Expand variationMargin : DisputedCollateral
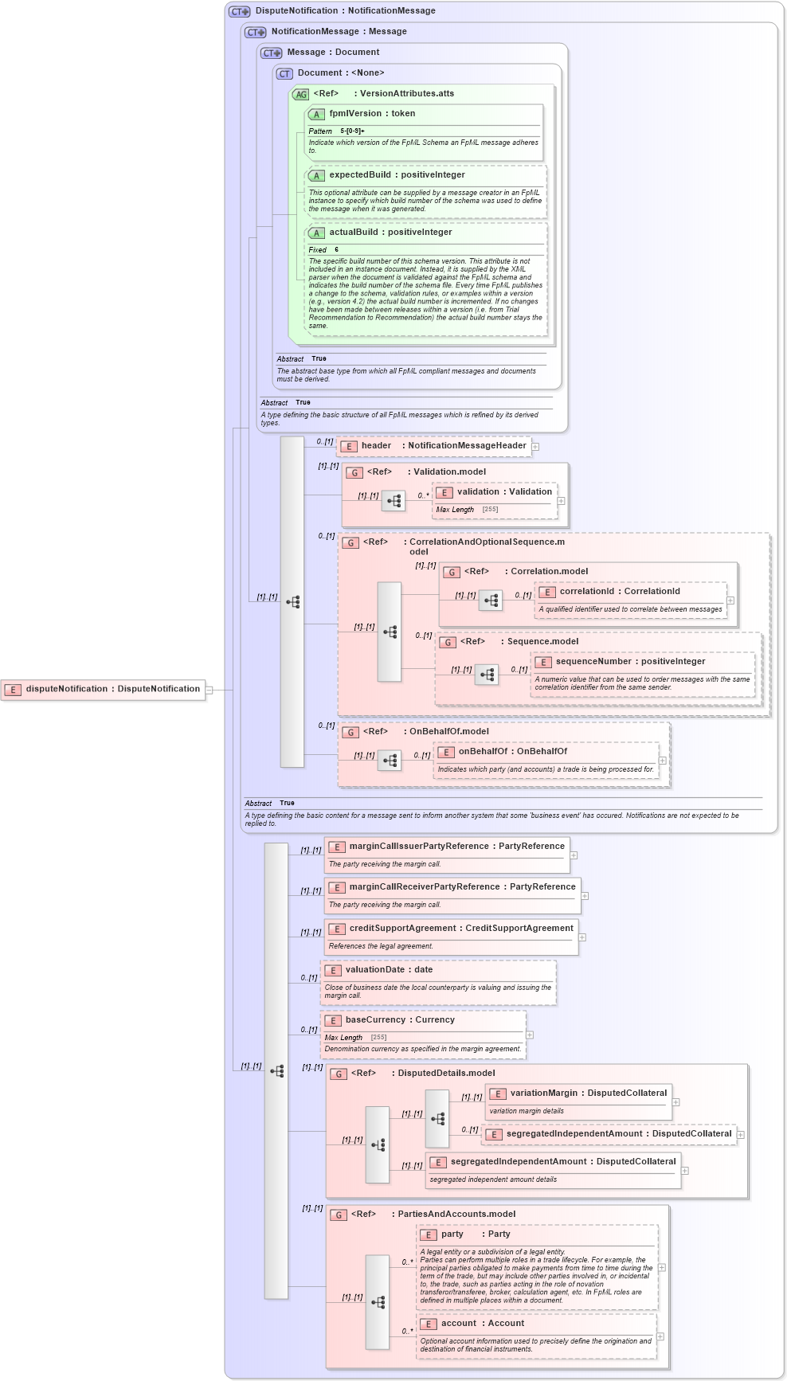The width and height of the screenshot is (787, 1381). point(676,1102)
